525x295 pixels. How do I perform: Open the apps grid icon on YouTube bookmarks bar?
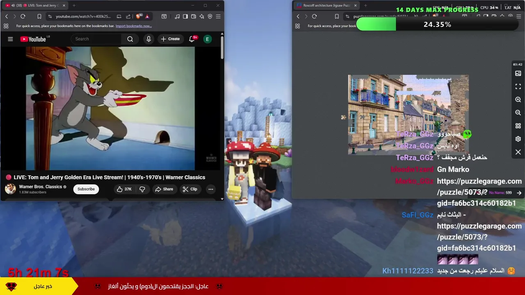(x=6, y=26)
